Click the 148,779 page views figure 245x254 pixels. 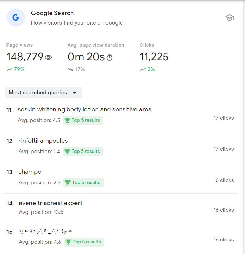[x=25, y=57]
